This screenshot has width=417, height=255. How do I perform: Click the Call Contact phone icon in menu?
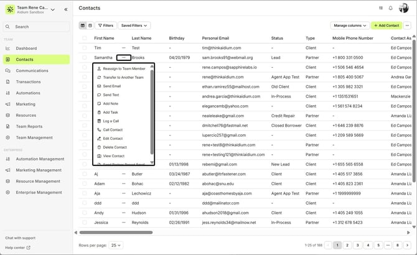99,129
